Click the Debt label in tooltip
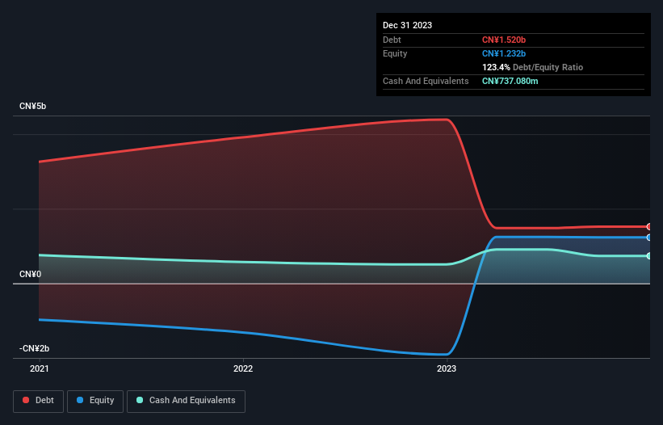Image resolution: width=663 pixels, height=425 pixels. click(x=392, y=40)
